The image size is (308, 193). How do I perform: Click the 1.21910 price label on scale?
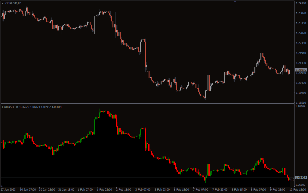pyautogui.click(x=301, y=53)
